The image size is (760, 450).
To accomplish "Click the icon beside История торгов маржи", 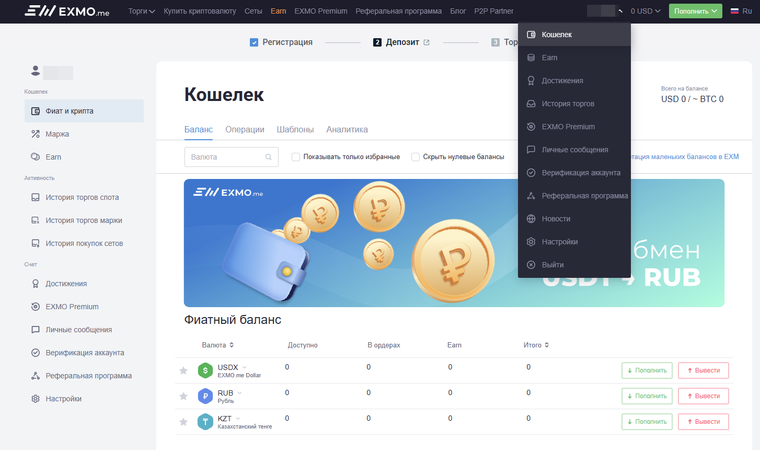I will (36, 220).
